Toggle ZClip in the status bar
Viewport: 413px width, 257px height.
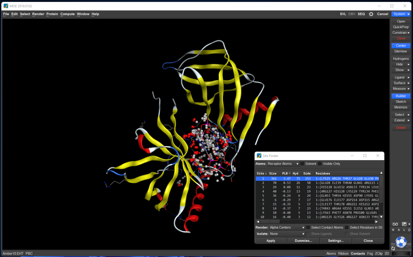coord(379,253)
